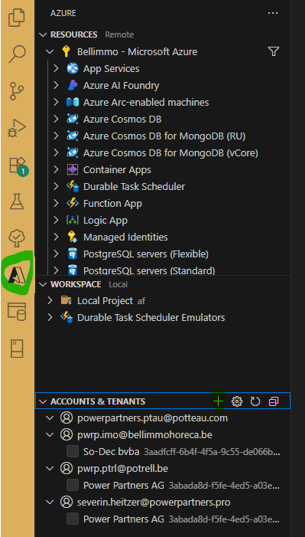Open the database window activity icon
This screenshot has height=537, width=305.
(17, 311)
